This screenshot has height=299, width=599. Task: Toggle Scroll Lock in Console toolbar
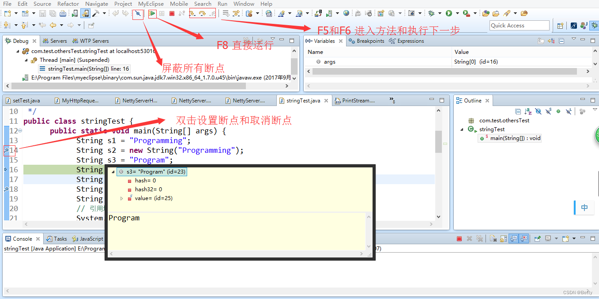tap(503, 238)
